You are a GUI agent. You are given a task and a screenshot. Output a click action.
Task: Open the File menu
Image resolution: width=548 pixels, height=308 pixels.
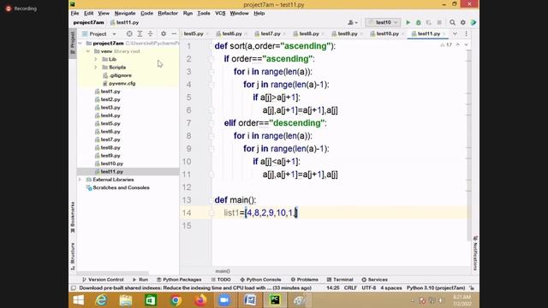tap(74, 14)
